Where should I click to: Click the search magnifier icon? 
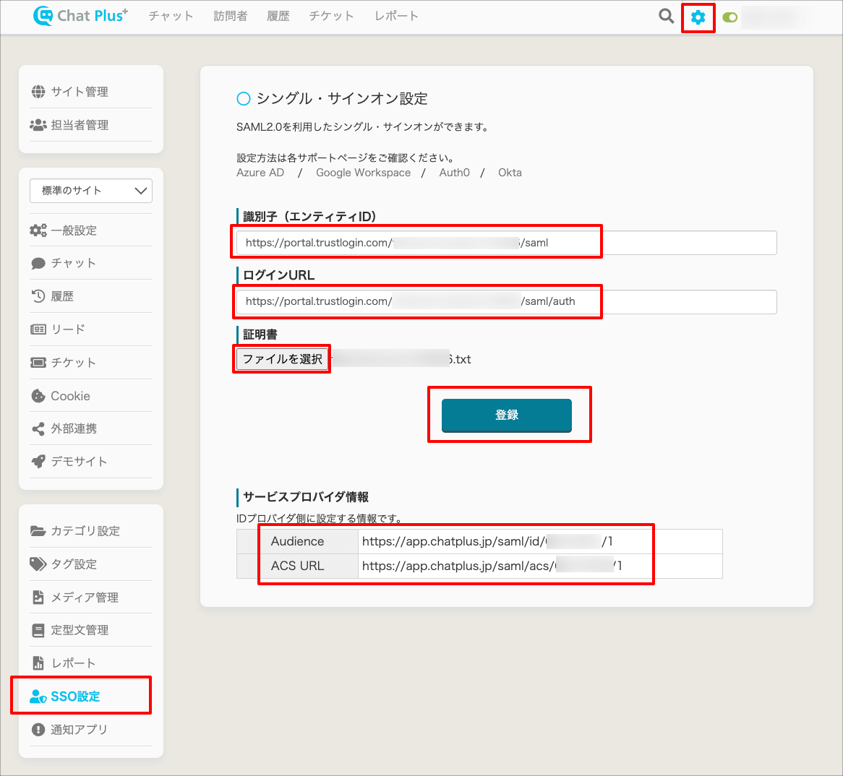click(666, 16)
